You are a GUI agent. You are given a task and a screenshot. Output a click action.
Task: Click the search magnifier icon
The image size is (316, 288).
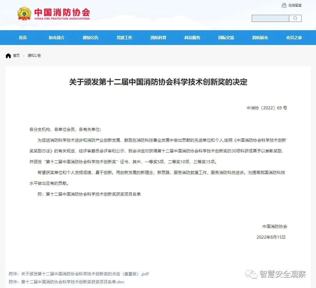point(295,18)
